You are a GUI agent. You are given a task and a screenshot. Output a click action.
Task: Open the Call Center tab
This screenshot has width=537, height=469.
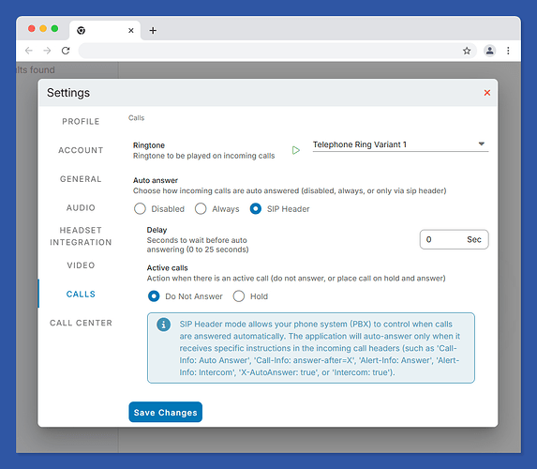(x=81, y=323)
